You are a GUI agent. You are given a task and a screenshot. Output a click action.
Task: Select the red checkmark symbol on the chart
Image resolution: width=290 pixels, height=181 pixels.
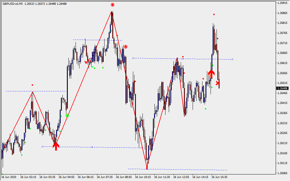coord(86,62)
